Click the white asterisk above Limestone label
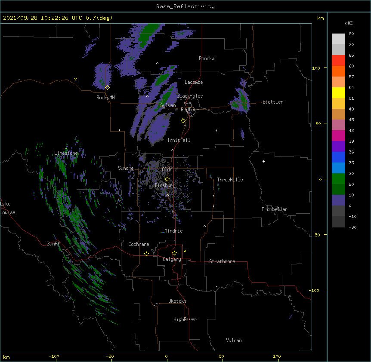371x362 pixels. [66, 149]
